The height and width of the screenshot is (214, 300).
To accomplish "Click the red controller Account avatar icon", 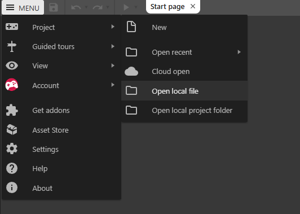I will (x=12, y=85).
